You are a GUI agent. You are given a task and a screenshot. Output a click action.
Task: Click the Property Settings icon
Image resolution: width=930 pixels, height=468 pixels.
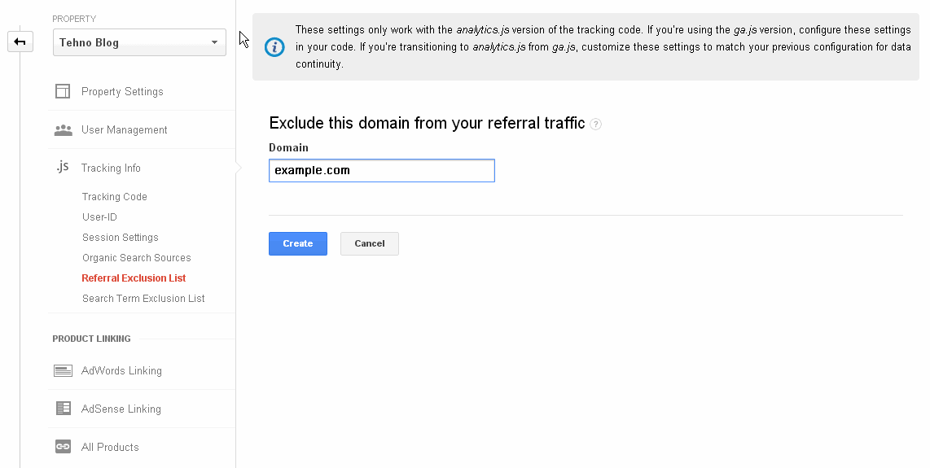pyautogui.click(x=63, y=91)
